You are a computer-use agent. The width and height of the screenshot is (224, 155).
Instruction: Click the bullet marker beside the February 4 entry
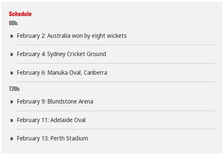(x=12, y=55)
